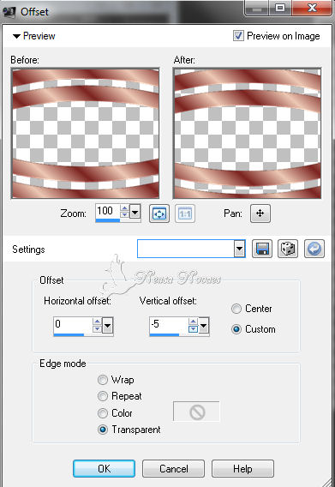Click the fit-to-window zoom icon
The height and width of the screenshot is (487, 335).
[159, 213]
